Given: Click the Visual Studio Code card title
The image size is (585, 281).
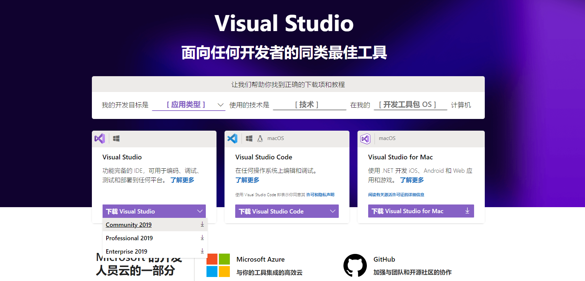Looking at the screenshot, I should click(264, 157).
